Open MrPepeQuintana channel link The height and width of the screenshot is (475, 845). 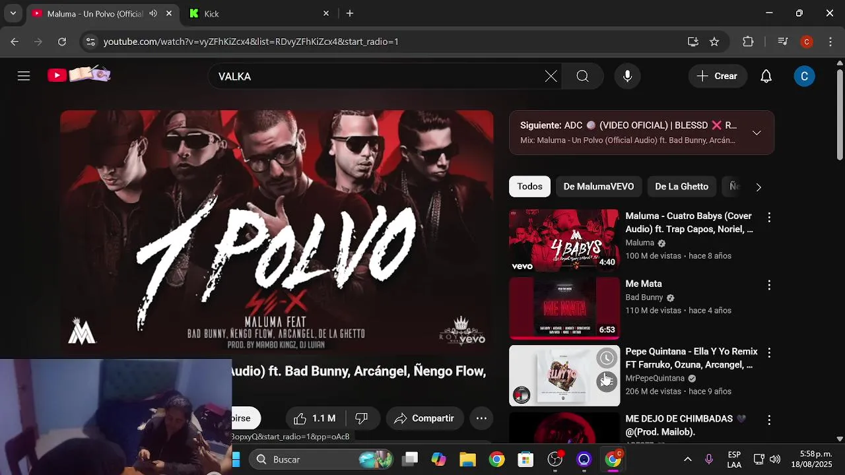point(655,379)
